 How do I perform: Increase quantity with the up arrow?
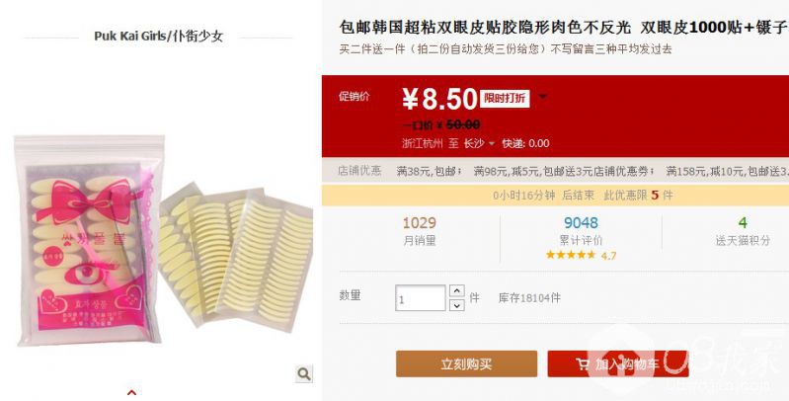(x=456, y=290)
